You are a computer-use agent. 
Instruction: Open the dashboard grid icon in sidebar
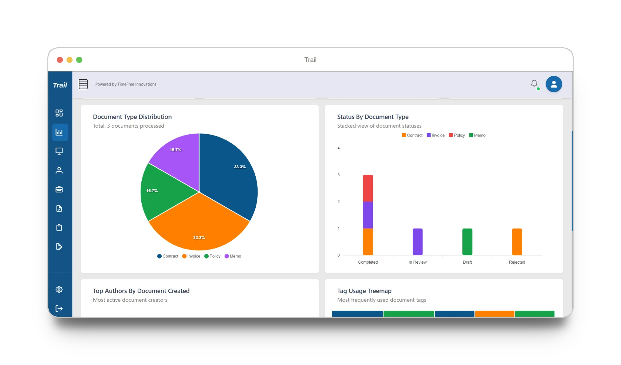point(59,113)
